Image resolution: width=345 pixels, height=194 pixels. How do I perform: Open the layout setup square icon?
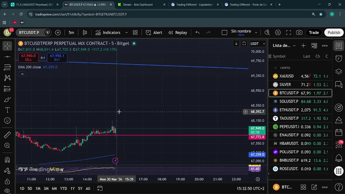(225, 33)
